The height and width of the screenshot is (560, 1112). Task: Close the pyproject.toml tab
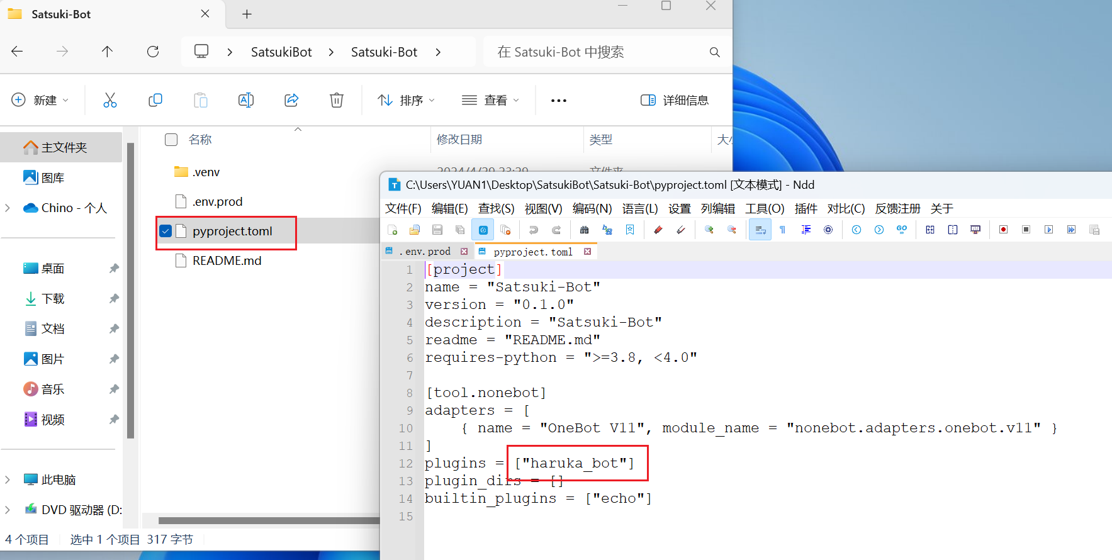tap(588, 251)
